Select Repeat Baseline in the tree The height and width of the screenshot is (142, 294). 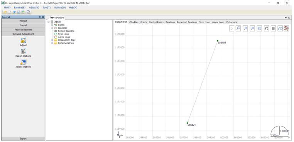66,31
